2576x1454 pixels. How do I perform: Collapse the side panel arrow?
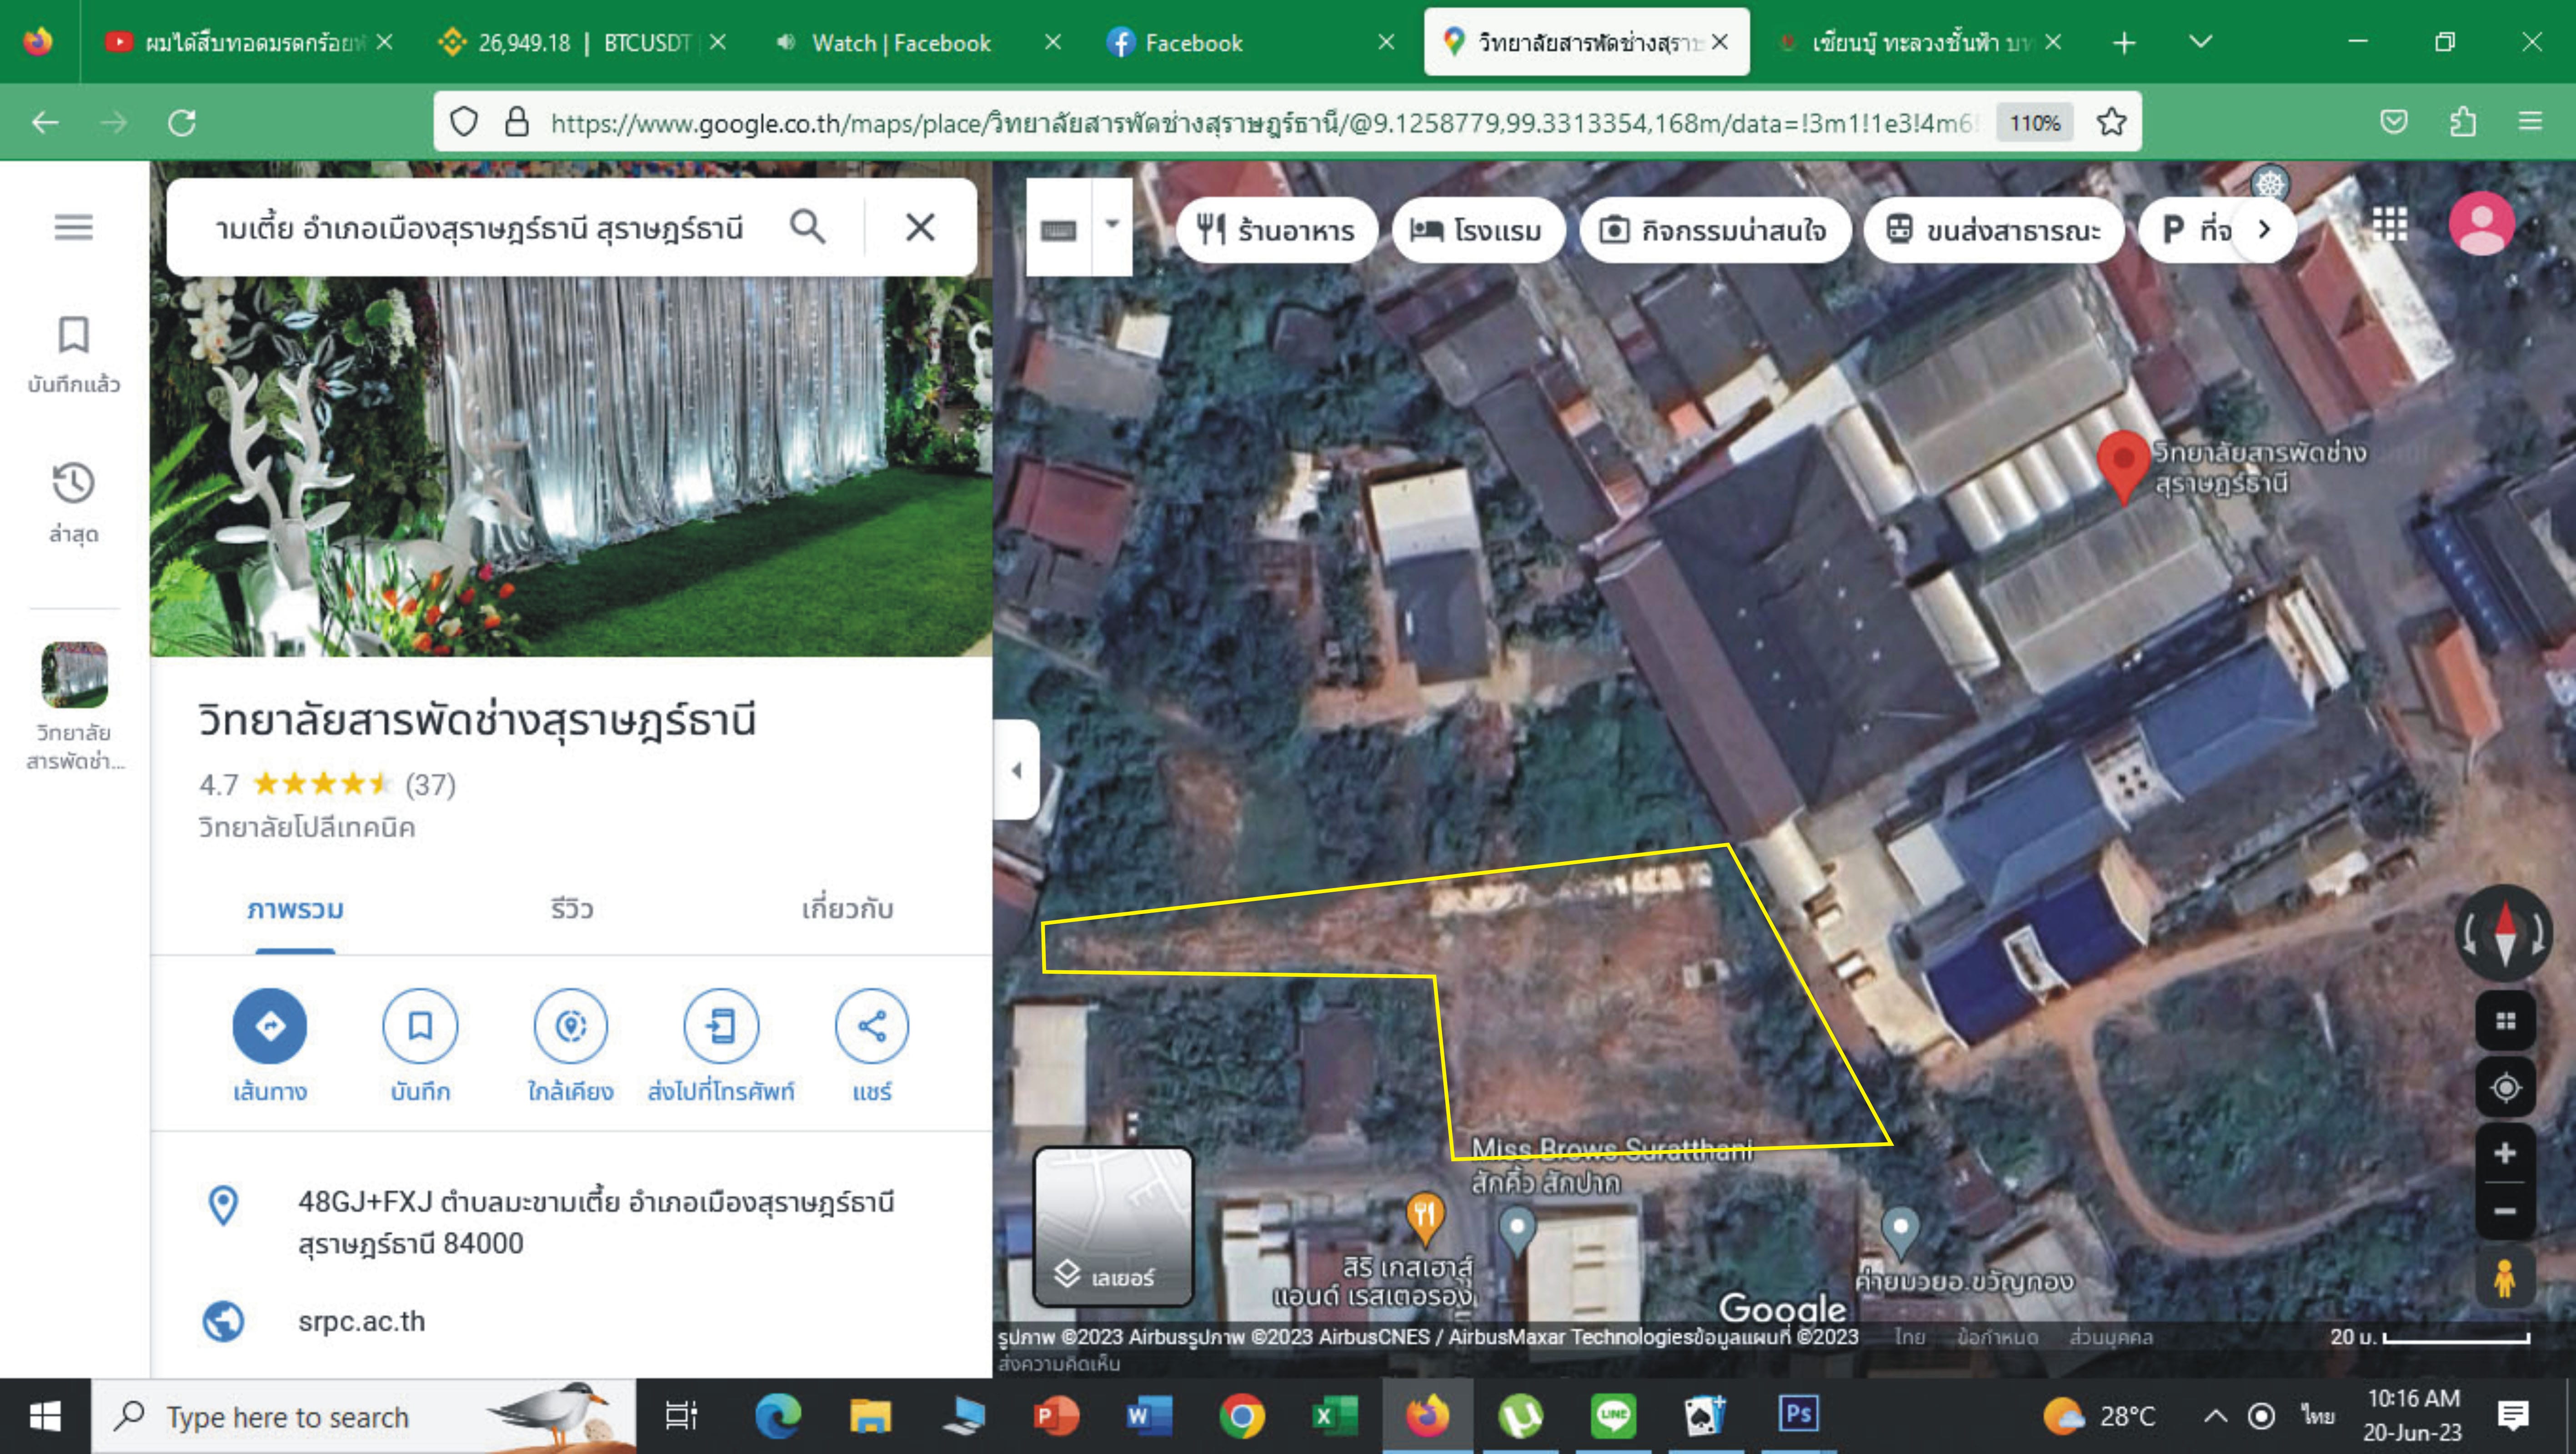click(x=1017, y=770)
